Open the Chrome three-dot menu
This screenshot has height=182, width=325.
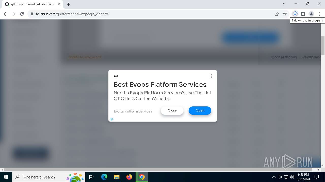coord(319,14)
